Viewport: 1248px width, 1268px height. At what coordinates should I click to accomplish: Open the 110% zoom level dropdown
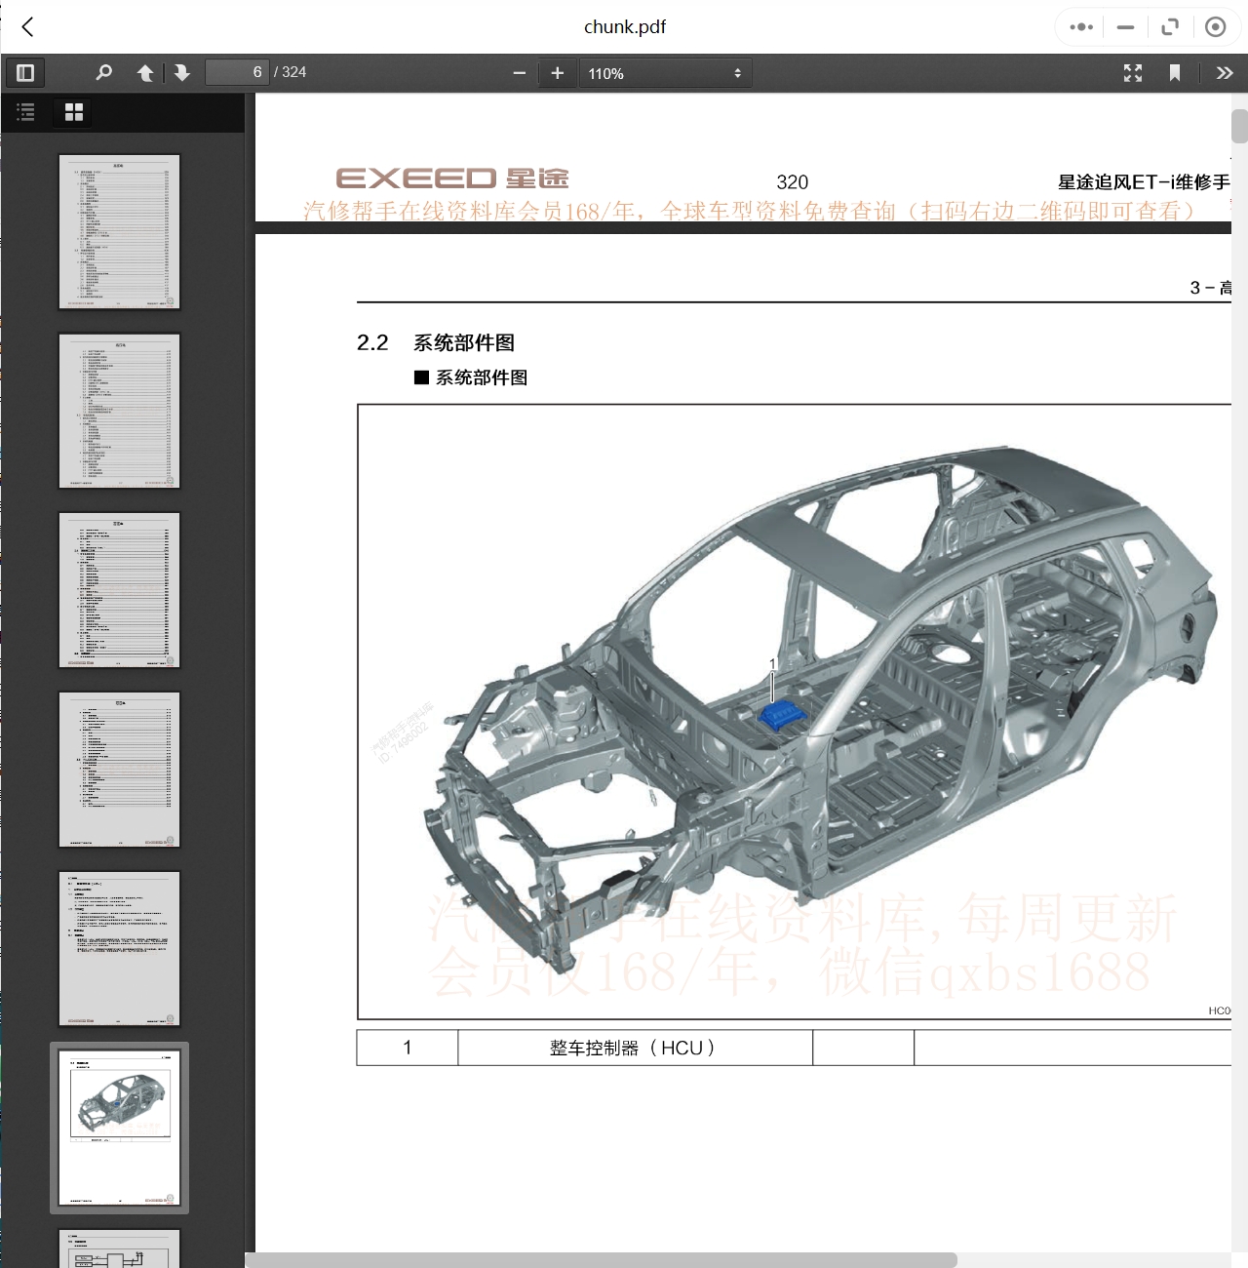pos(665,73)
